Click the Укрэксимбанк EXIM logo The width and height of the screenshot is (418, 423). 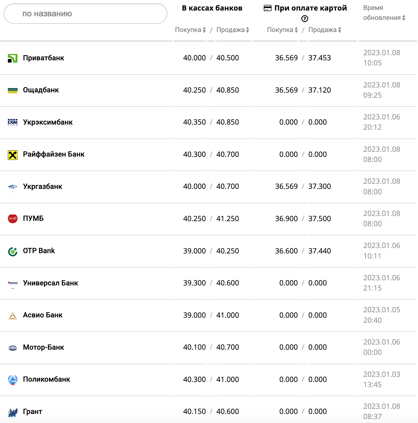tap(13, 122)
